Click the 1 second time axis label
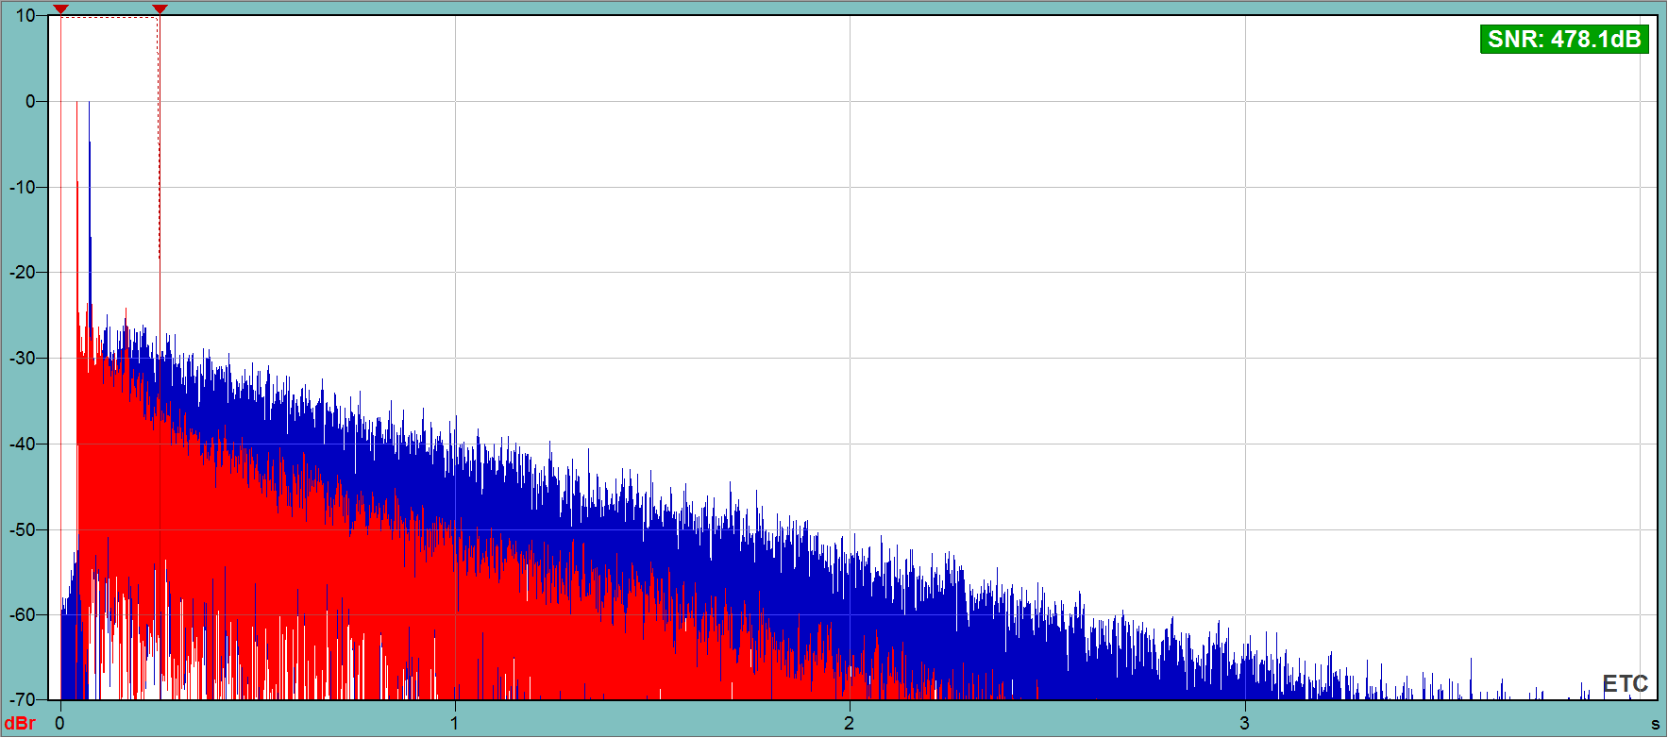Viewport: 1668px width, 738px height. click(x=454, y=723)
